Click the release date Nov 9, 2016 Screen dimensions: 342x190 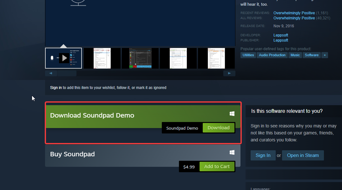pos(284,26)
